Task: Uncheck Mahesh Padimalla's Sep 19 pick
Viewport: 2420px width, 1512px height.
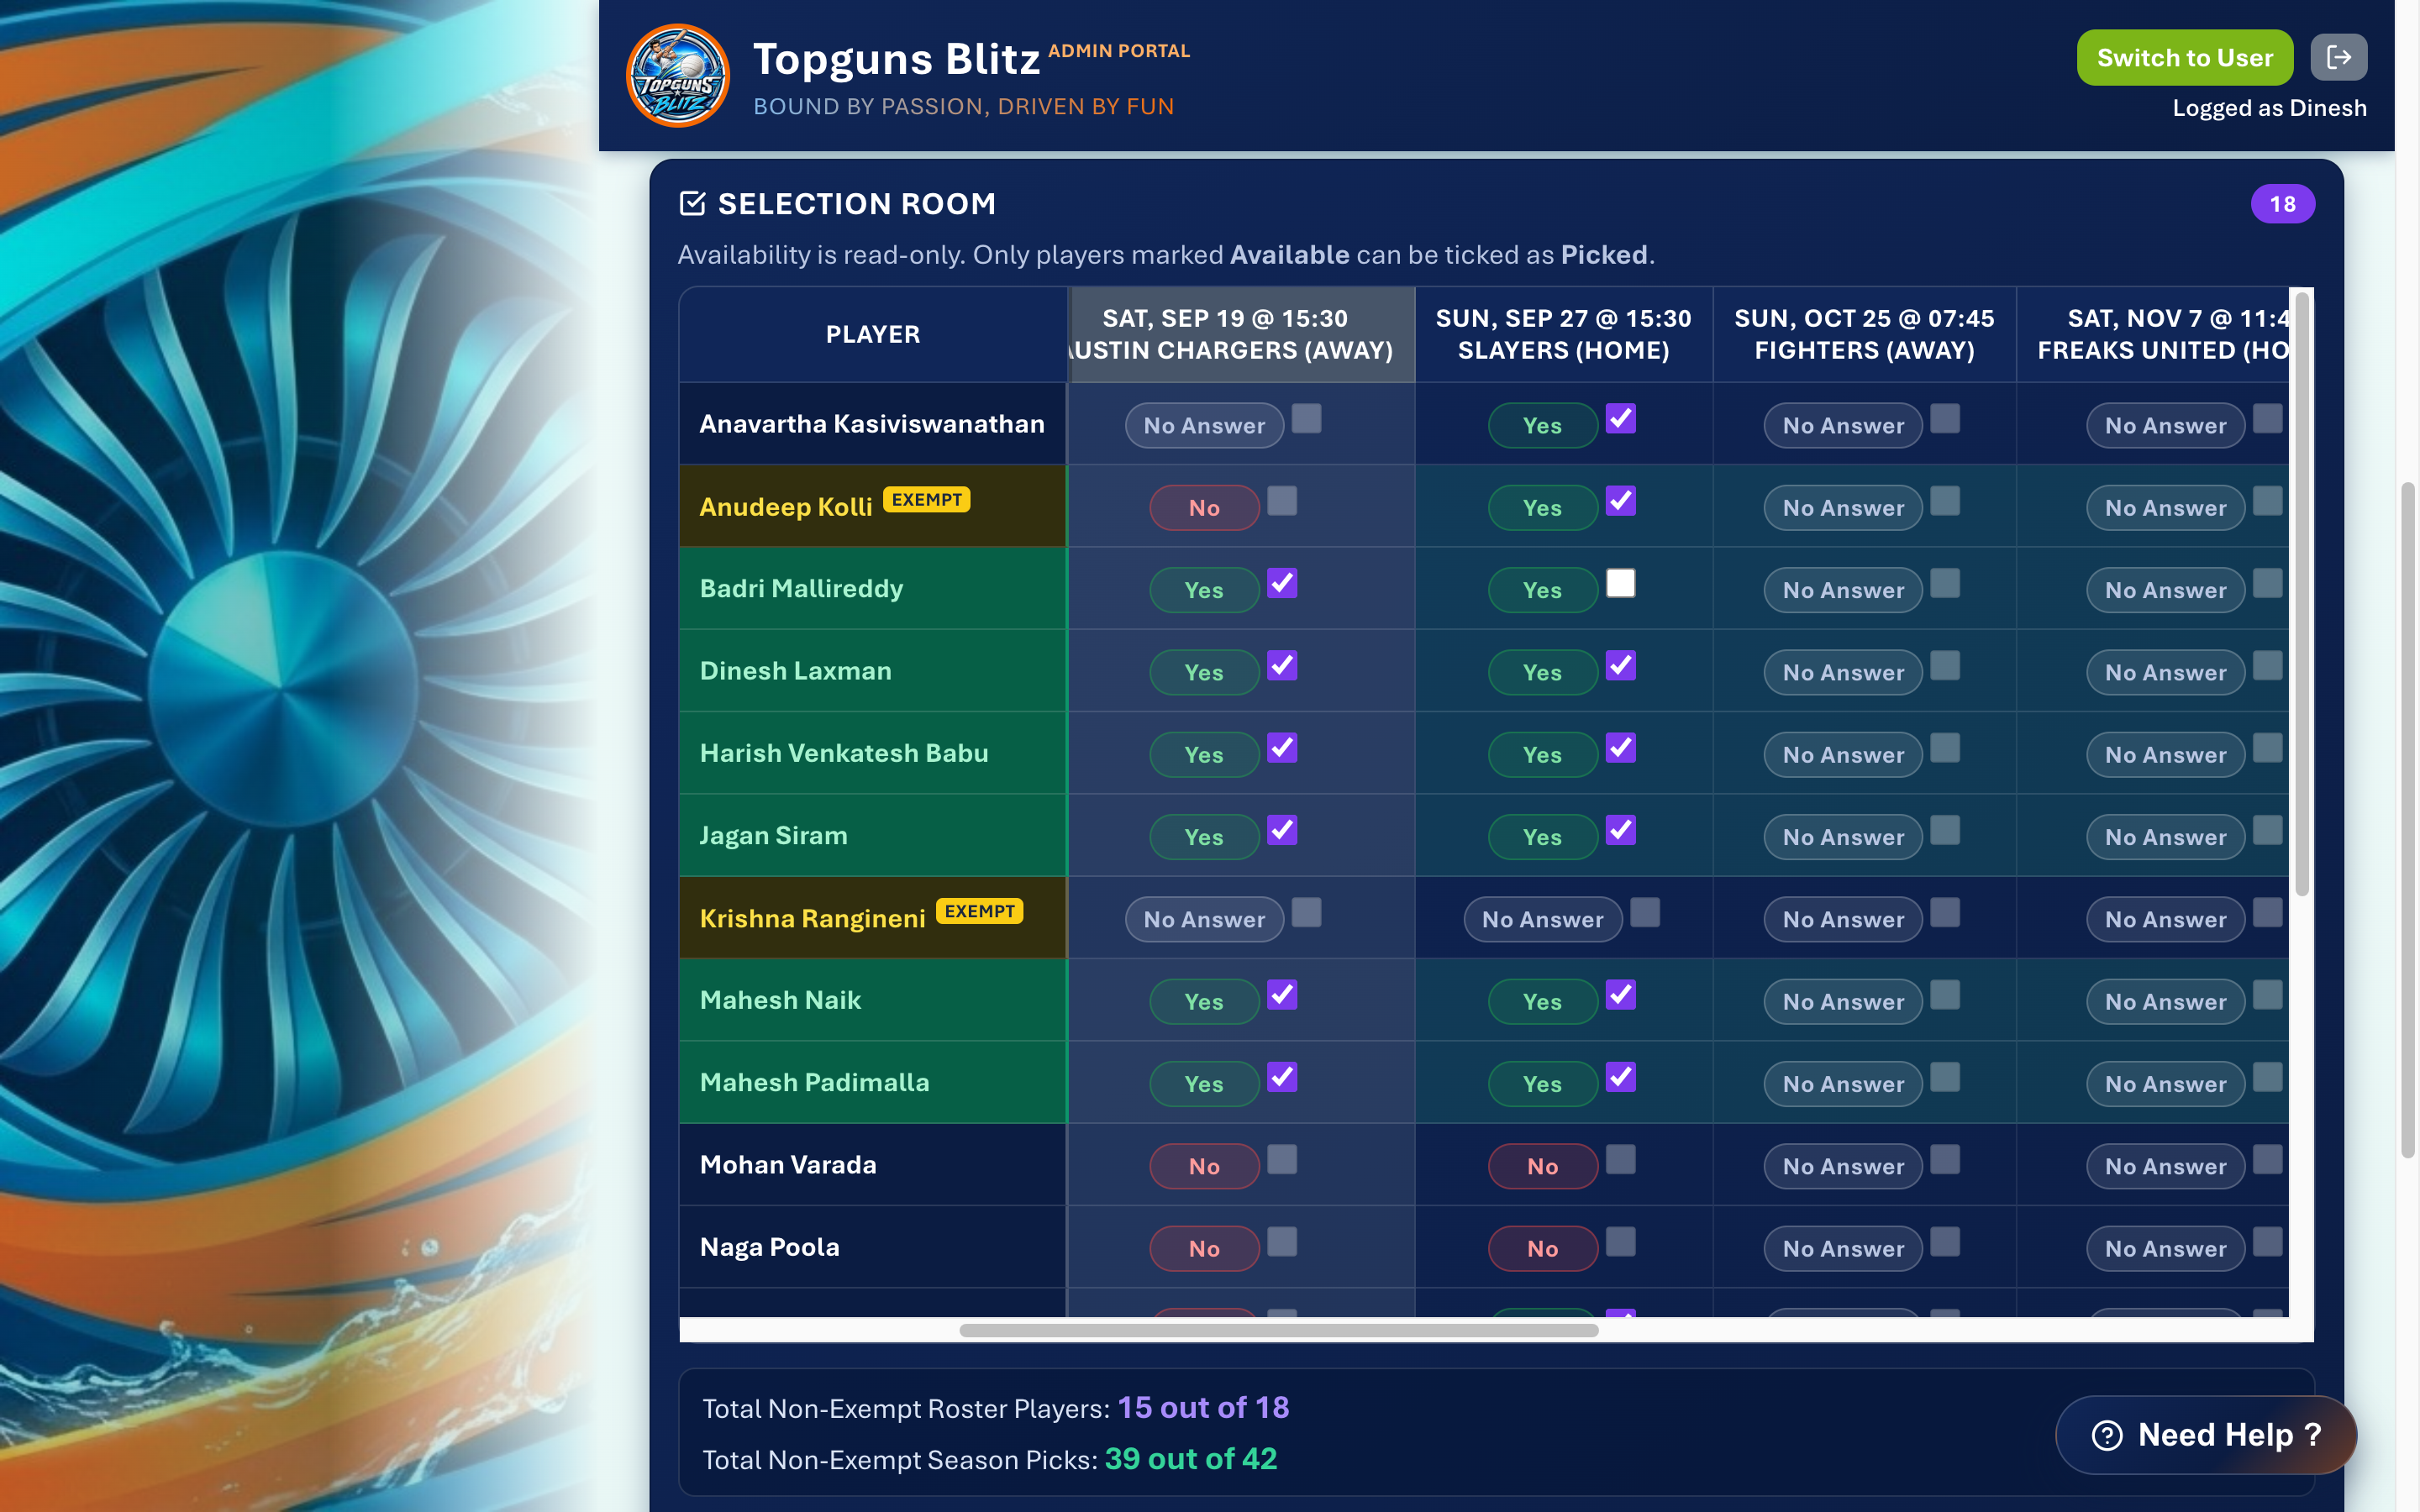Action: tap(1282, 1077)
